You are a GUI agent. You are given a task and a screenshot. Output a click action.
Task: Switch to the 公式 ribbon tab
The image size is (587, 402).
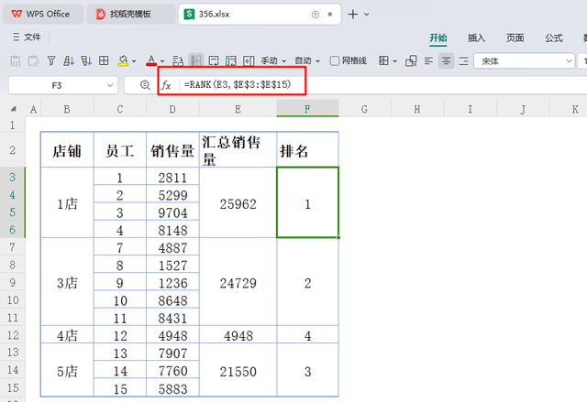tap(554, 38)
